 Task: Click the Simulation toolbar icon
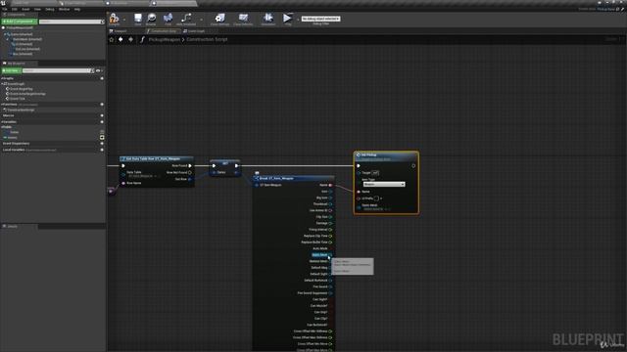click(x=267, y=19)
